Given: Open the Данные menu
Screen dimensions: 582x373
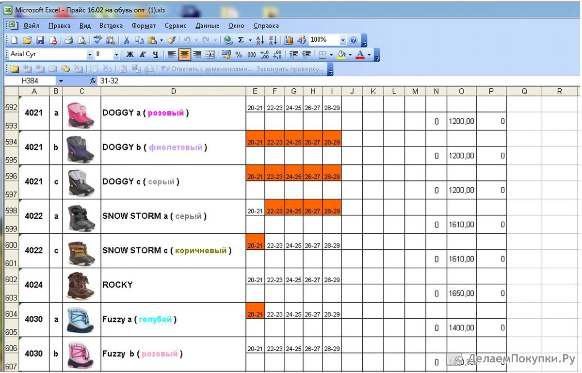Looking at the screenshot, I should coord(207,26).
